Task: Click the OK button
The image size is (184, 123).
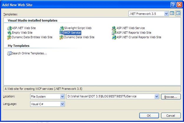Action: (x=149, y=116)
